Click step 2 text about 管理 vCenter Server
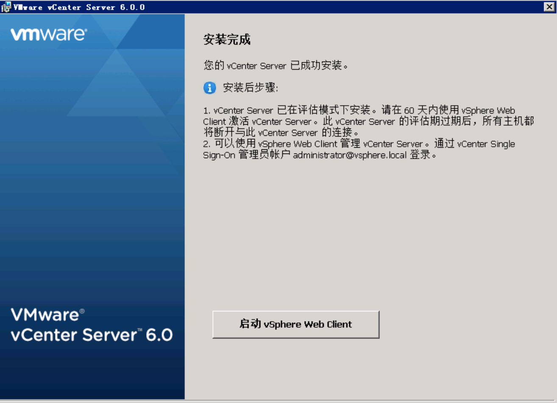This screenshot has height=403, width=557. [318, 144]
